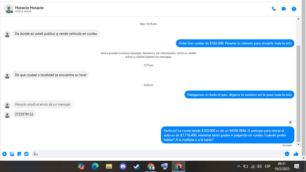Open conversation information panel
The height and width of the screenshot is (172, 306).
294,9
